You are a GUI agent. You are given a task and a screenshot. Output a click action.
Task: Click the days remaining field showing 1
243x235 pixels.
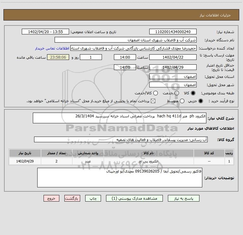(91, 57)
